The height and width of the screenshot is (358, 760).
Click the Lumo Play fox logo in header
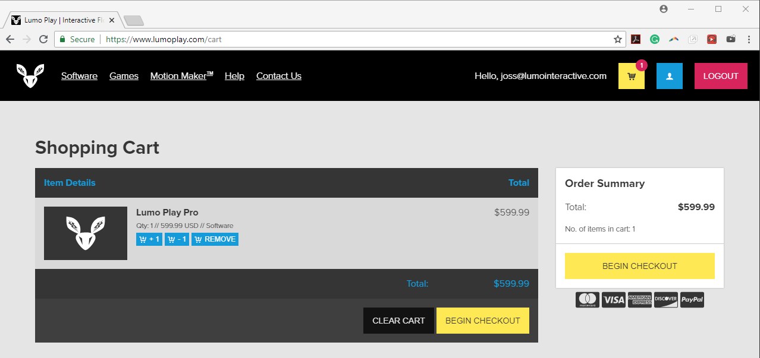(30, 76)
